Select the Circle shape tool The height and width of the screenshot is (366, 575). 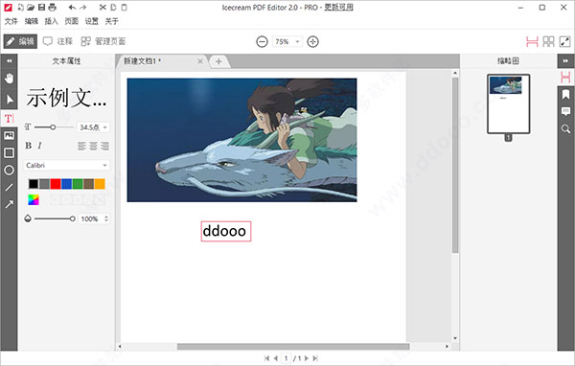pyautogui.click(x=10, y=171)
